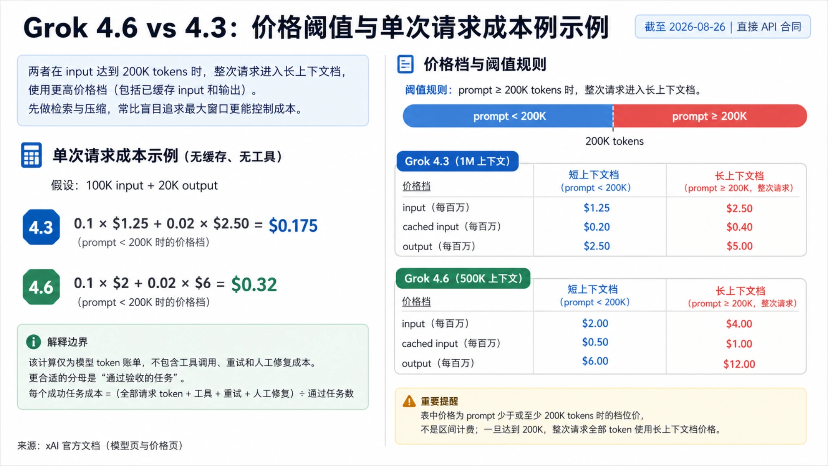Click output (每百万) row label in Grok 4.6 table
This screenshot has height=466, width=828.
point(438,363)
